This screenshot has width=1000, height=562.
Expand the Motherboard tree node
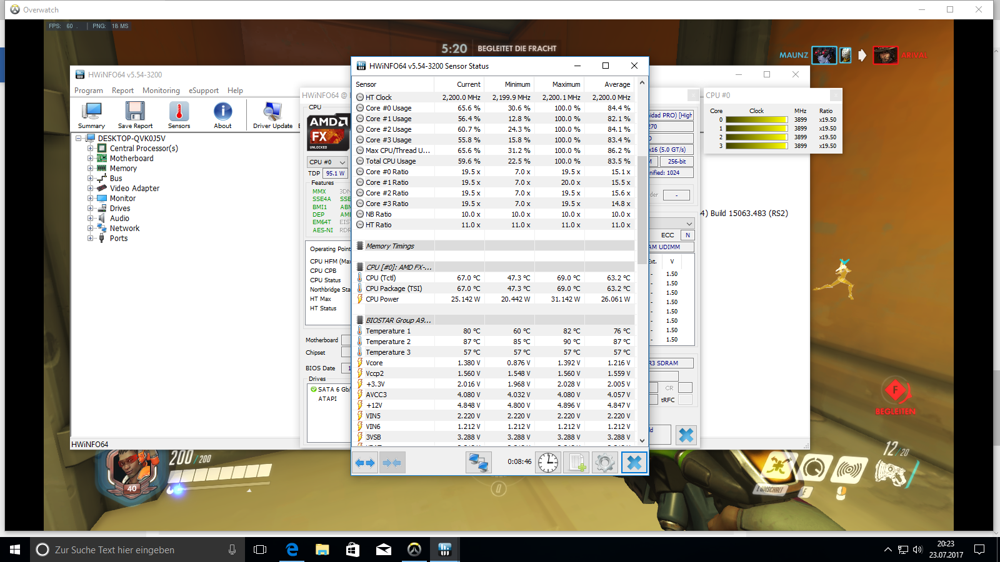(x=91, y=159)
